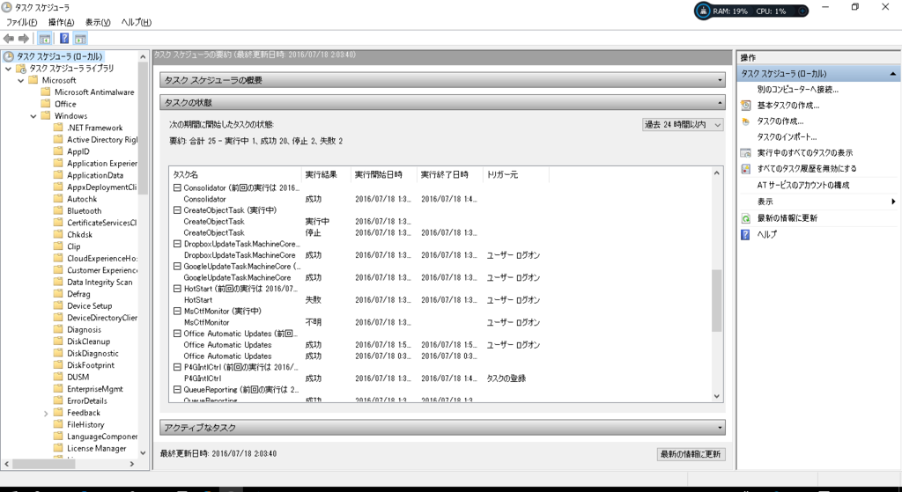Click the task list scroll up arrow
Image resolution: width=902 pixels, height=492 pixels.
coord(716,173)
